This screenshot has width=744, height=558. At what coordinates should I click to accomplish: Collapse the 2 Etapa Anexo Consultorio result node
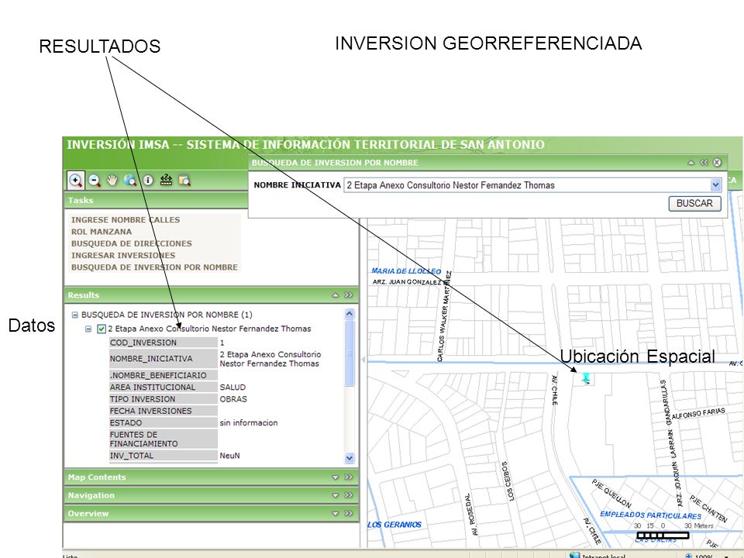click(88, 329)
